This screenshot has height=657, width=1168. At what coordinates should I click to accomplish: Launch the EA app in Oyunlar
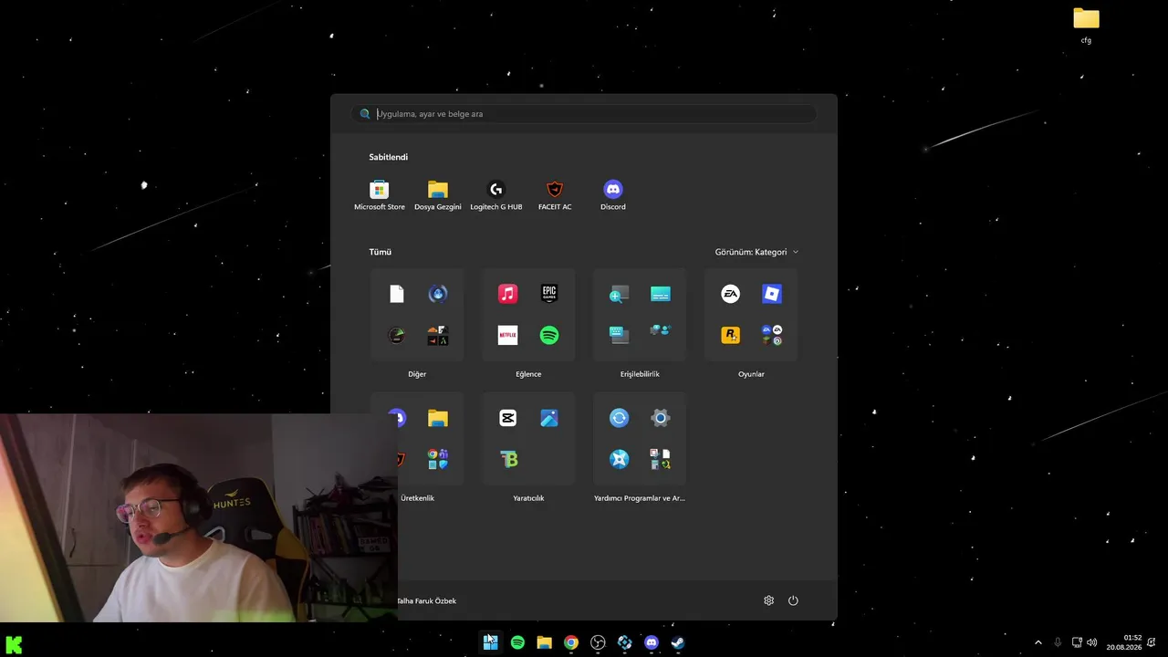point(731,294)
